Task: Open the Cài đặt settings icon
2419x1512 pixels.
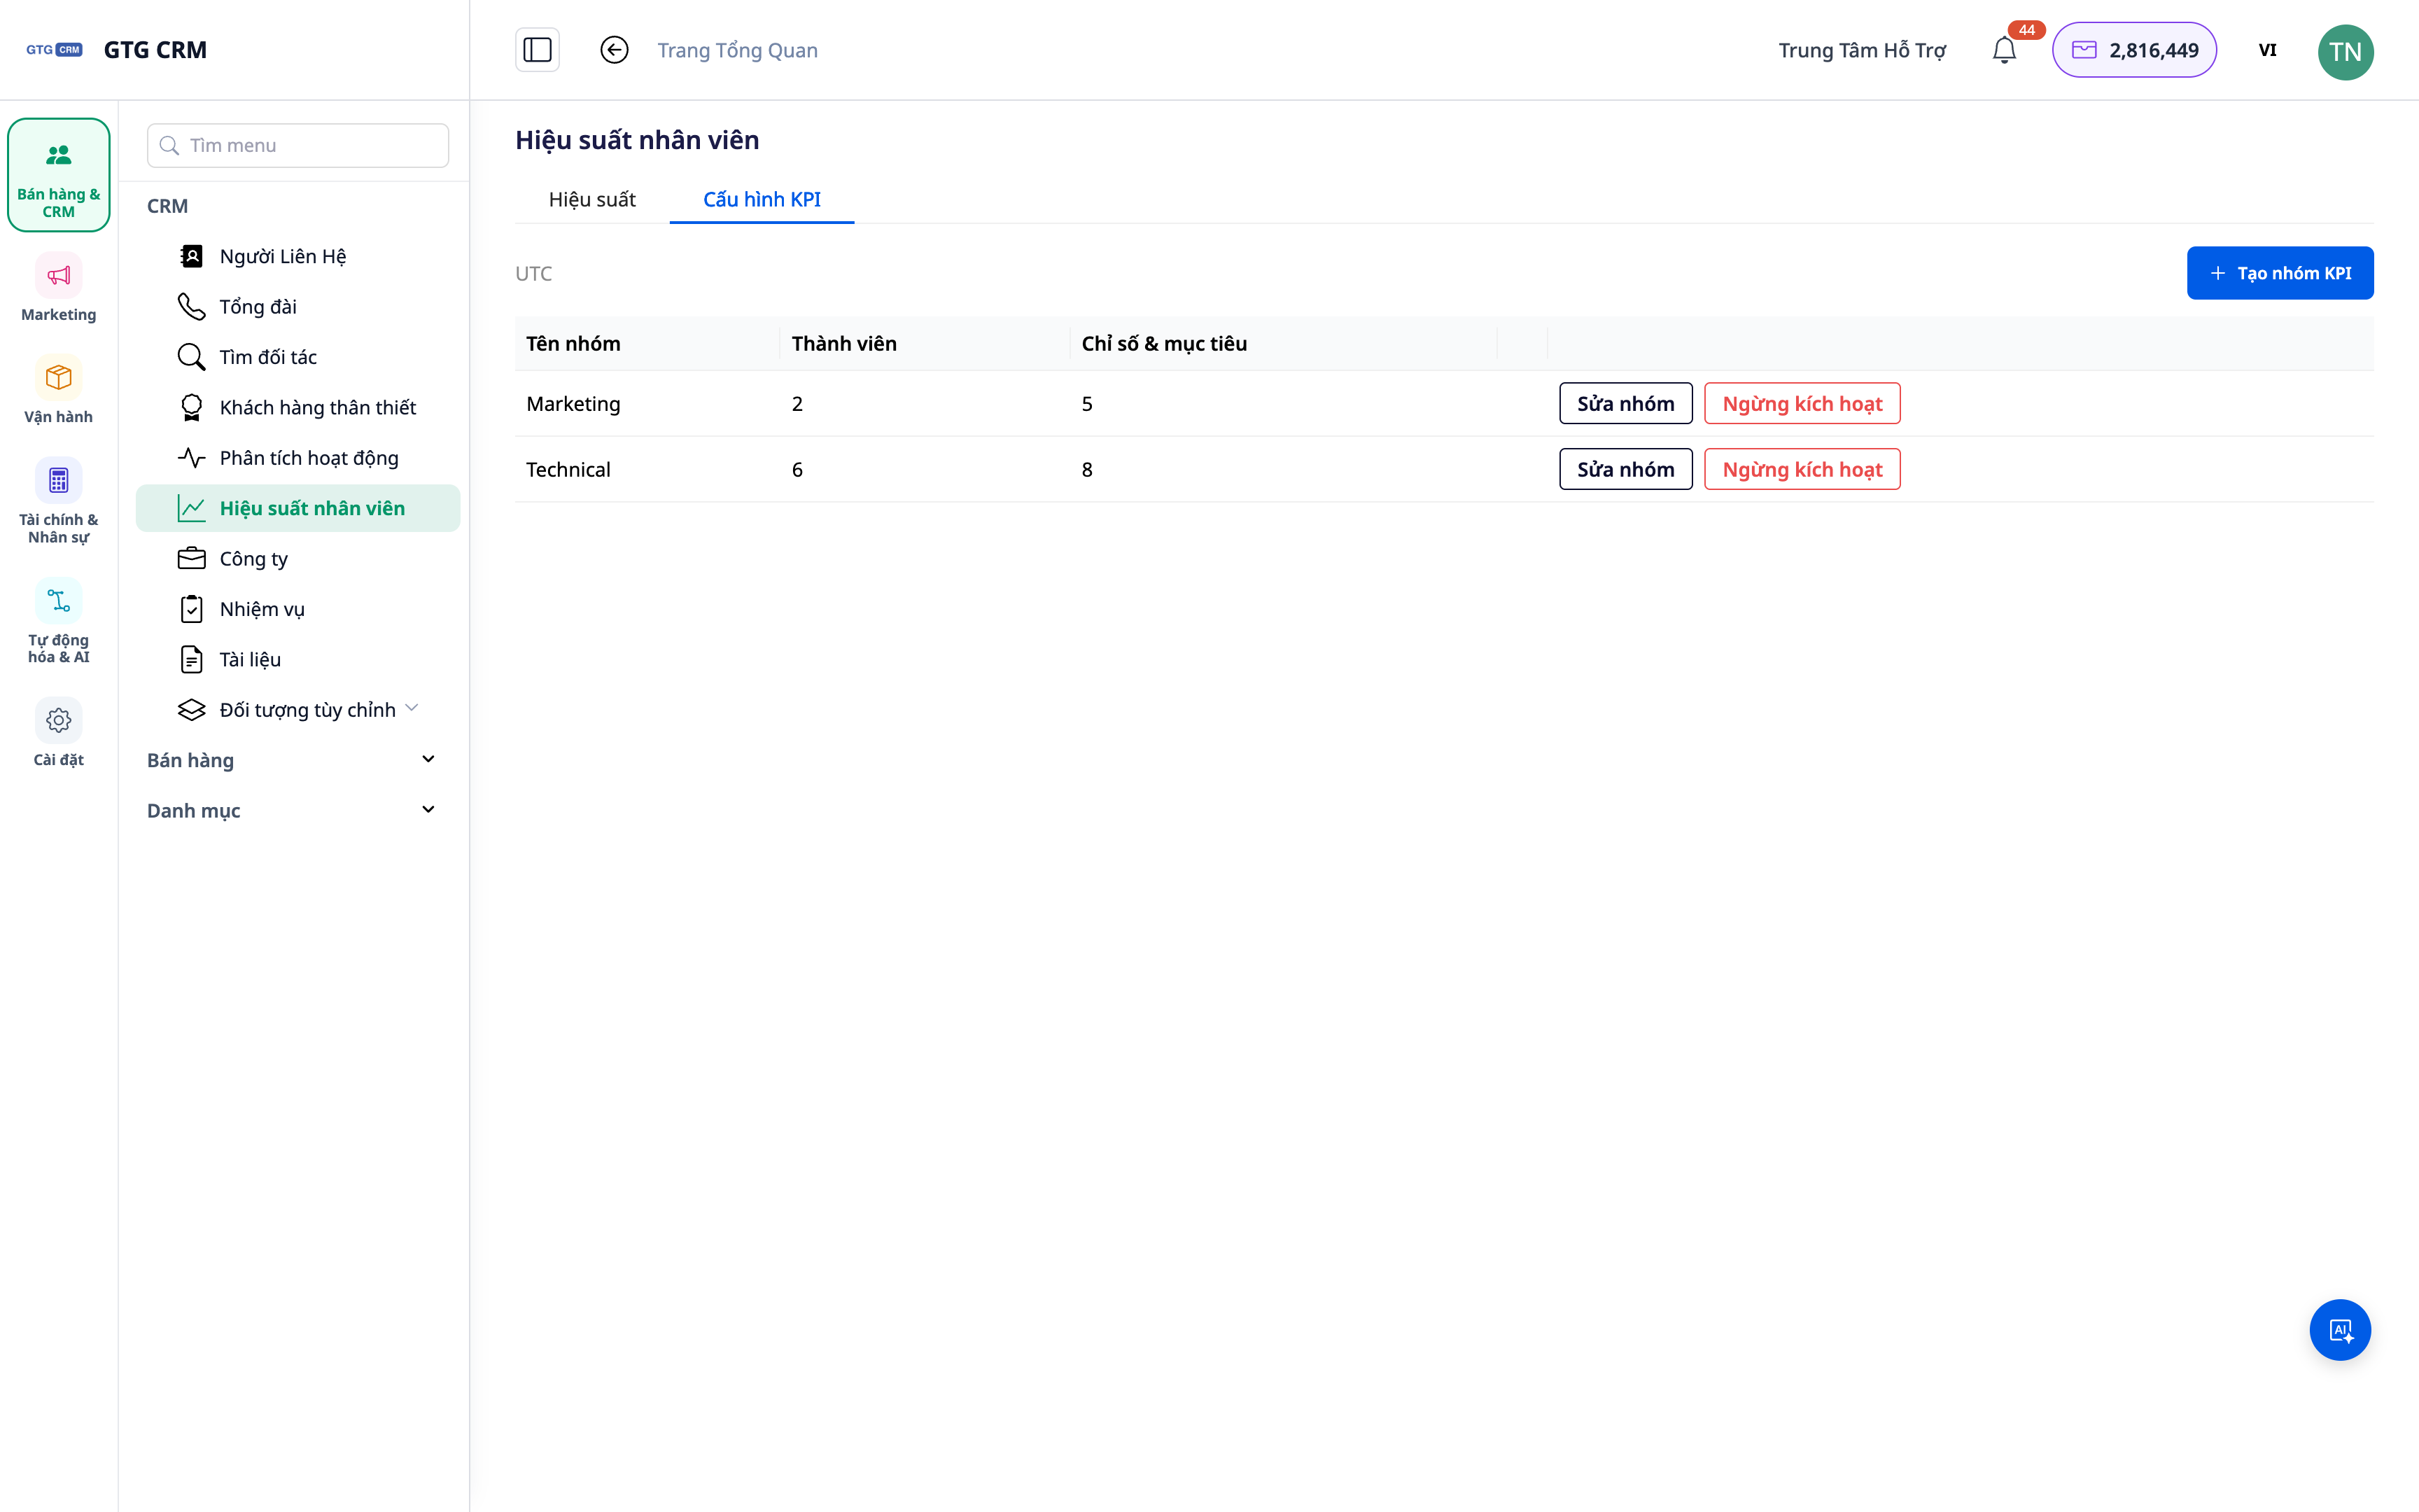Action: pyautogui.click(x=59, y=720)
